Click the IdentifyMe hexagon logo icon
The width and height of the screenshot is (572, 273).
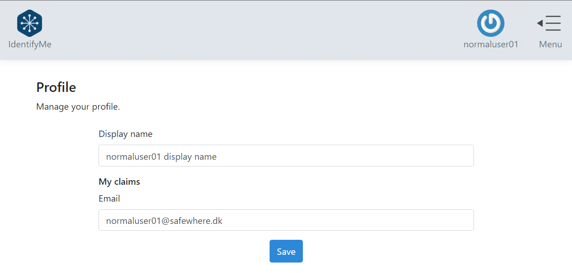click(x=30, y=23)
